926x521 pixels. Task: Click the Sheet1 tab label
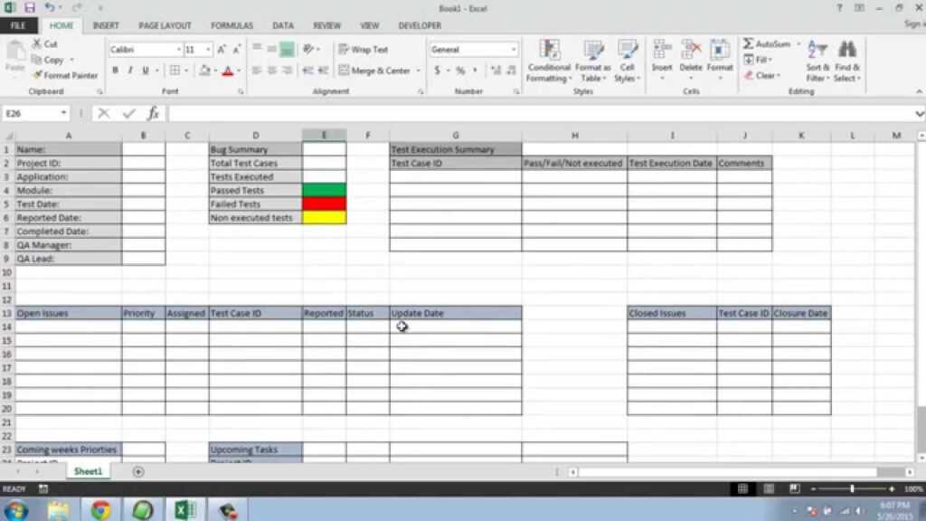pos(88,471)
